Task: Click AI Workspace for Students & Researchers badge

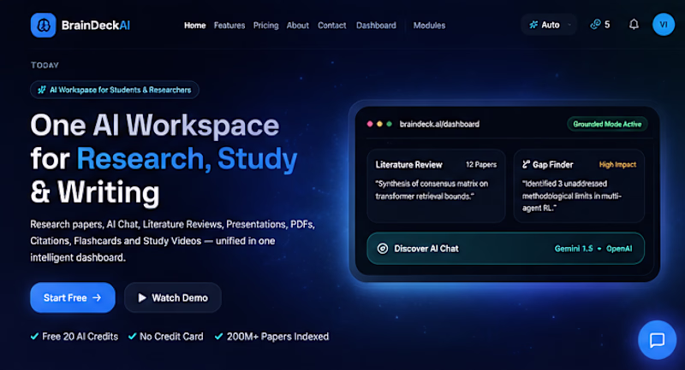Action: tap(115, 90)
